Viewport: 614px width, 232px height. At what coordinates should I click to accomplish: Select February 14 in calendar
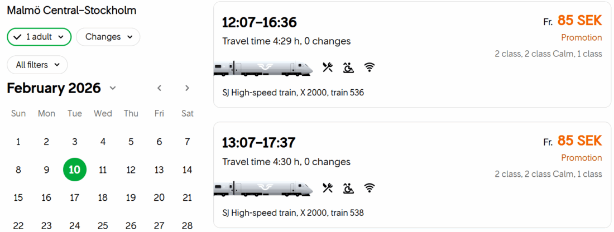(x=187, y=170)
